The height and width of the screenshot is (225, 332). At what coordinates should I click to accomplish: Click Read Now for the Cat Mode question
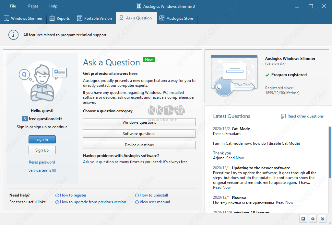click(235, 158)
